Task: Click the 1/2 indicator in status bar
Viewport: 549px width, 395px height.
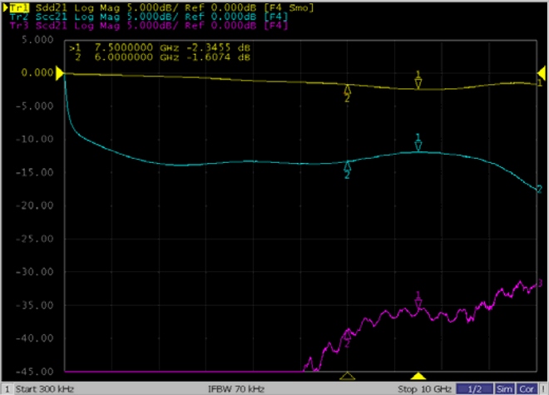Action: (x=476, y=388)
